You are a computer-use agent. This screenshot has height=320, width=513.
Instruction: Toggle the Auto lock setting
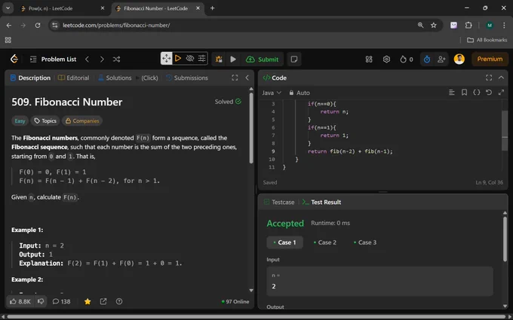point(299,93)
